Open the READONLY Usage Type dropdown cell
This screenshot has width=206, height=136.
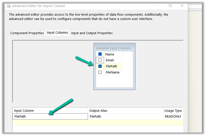[x=173, y=116]
